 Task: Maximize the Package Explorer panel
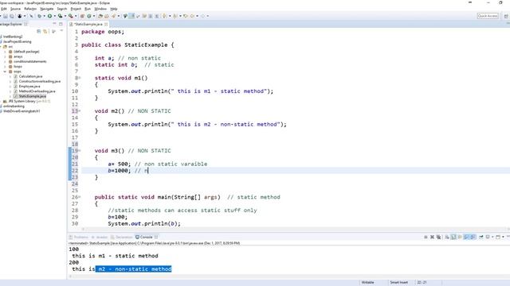point(61,24)
